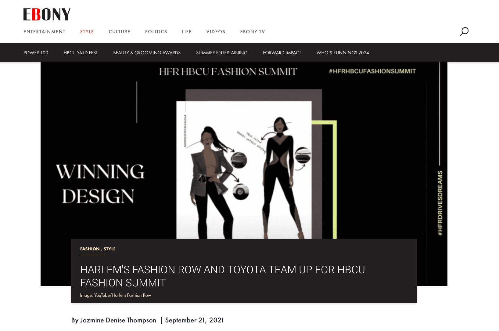Open the Entertainment menu section

click(x=45, y=32)
